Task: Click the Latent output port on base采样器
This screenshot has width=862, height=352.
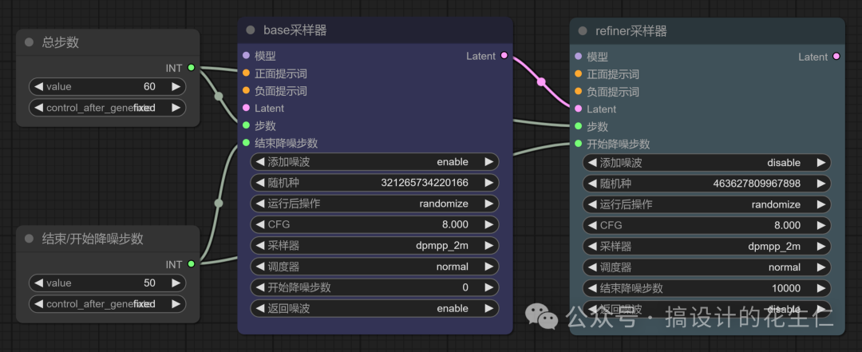Action: (504, 56)
